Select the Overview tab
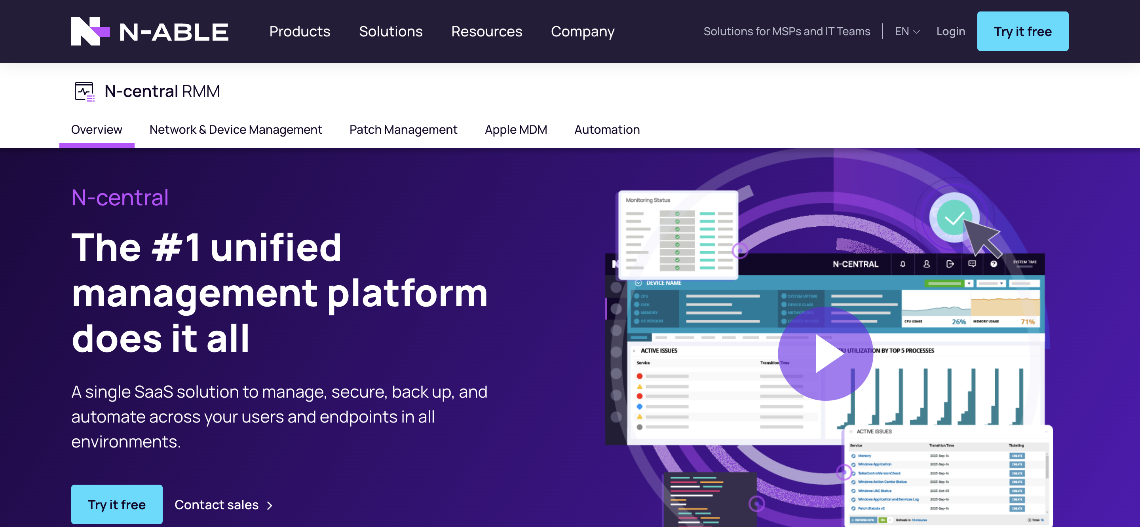1140x527 pixels. (97, 130)
